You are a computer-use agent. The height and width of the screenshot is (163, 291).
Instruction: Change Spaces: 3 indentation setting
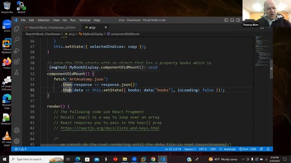pos(190,149)
